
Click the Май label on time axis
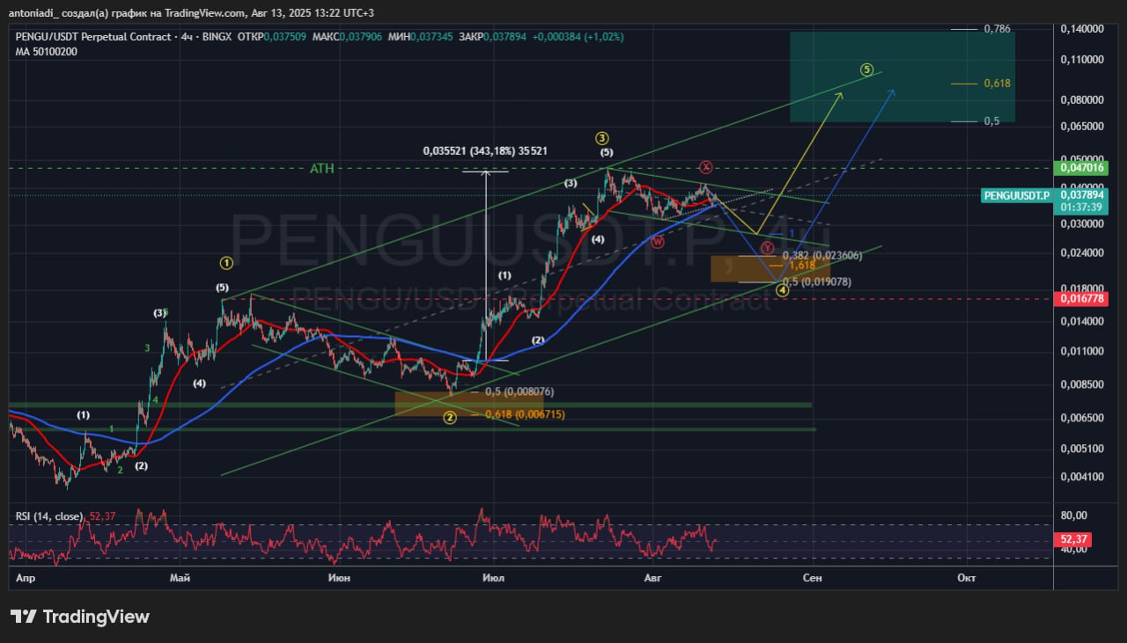coord(180,578)
